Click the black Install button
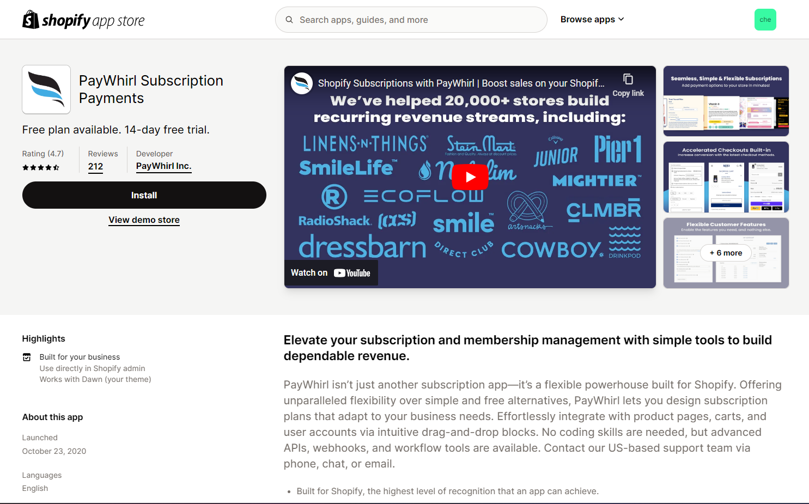The width and height of the screenshot is (809, 504). pos(144,195)
